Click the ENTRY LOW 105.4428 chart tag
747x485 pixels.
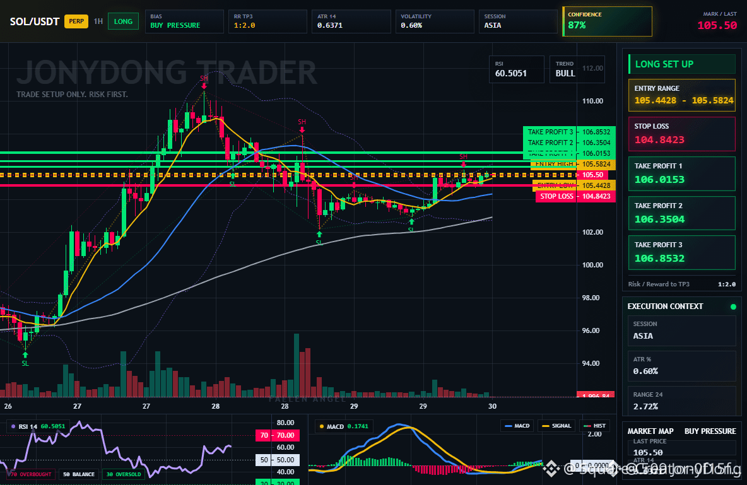(x=574, y=185)
